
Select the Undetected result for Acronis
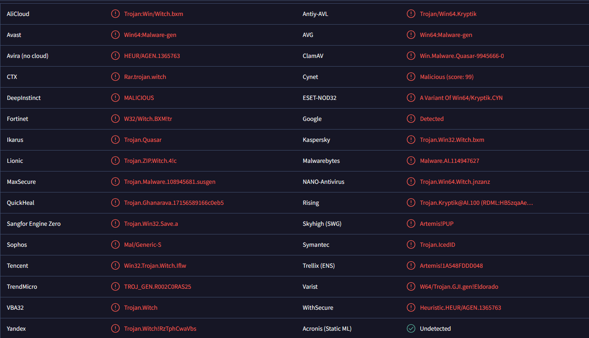point(435,328)
